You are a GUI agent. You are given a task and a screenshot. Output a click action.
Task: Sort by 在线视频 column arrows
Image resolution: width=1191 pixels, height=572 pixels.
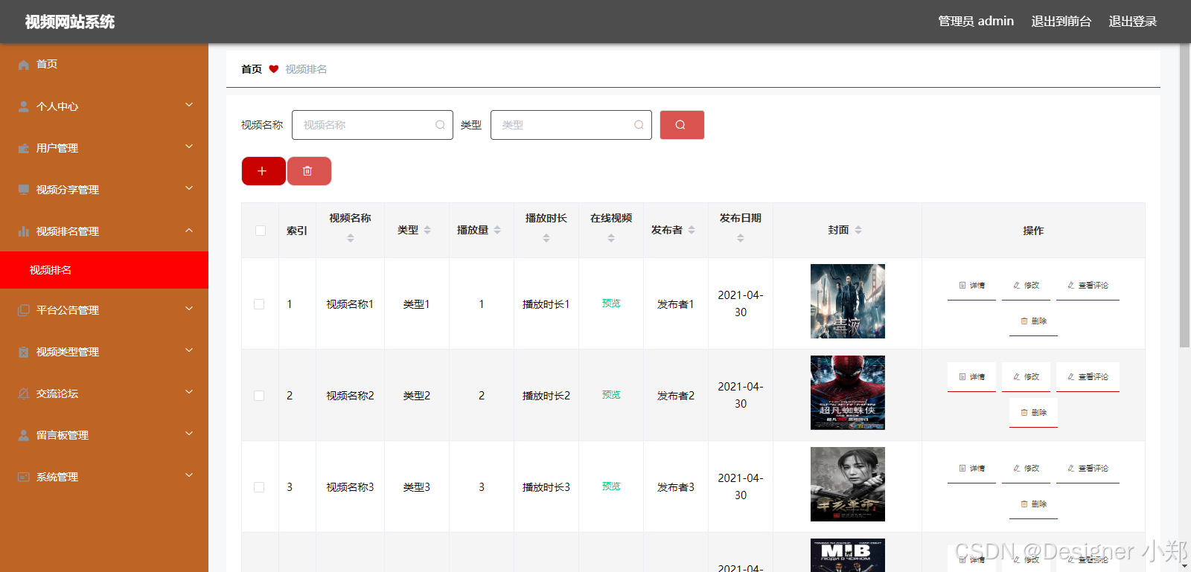(611, 238)
